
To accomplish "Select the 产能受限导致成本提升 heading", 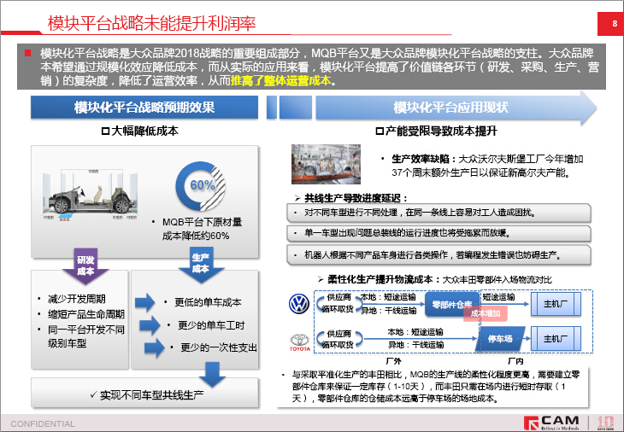I will point(436,131).
